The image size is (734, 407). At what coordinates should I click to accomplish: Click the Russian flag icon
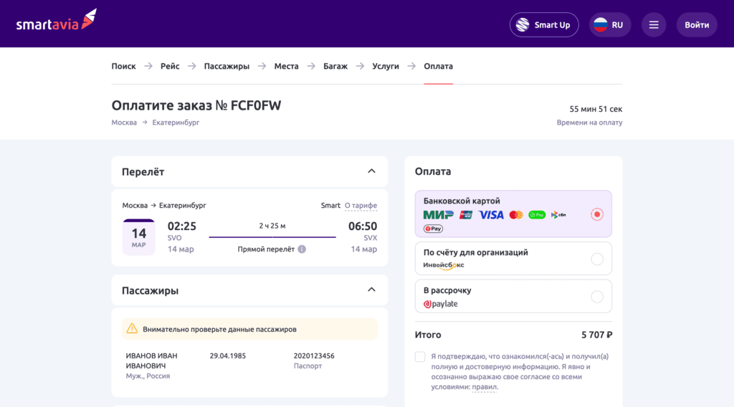click(x=600, y=25)
